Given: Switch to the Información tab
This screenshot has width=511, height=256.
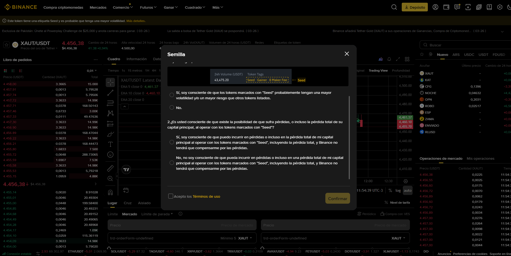Looking at the screenshot, I should coord(136,59).
